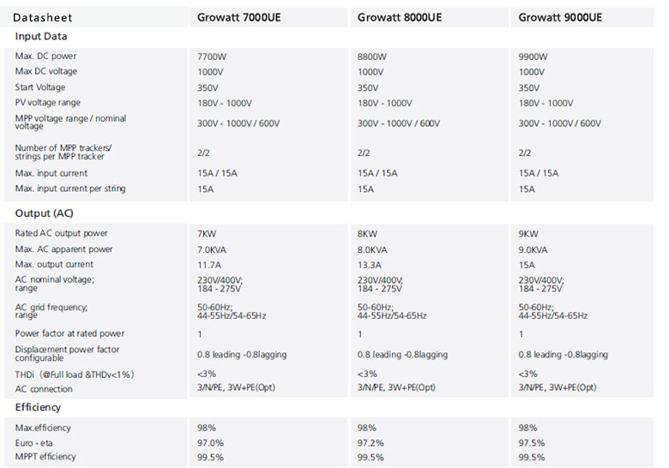The width and height of the screenshot is (669, 468).
Task: Select the Max. input current per string label
Action: [x=70, y=189]
